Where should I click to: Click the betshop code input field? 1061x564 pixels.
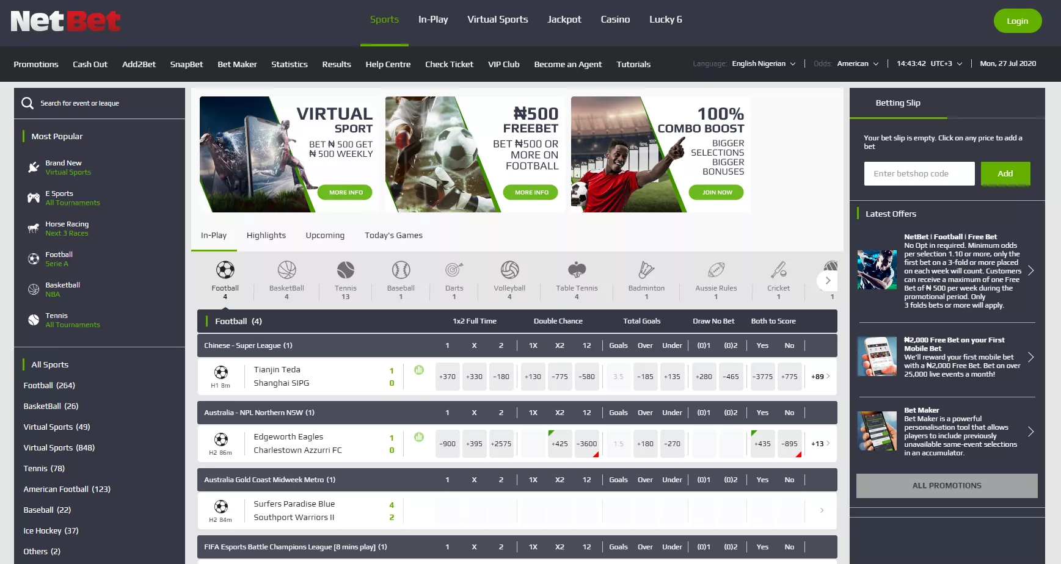click(x=919, y=173)
